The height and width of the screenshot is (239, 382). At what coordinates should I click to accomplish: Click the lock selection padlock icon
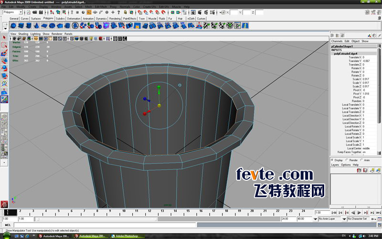pyautogui.click(x=125, y=12)
